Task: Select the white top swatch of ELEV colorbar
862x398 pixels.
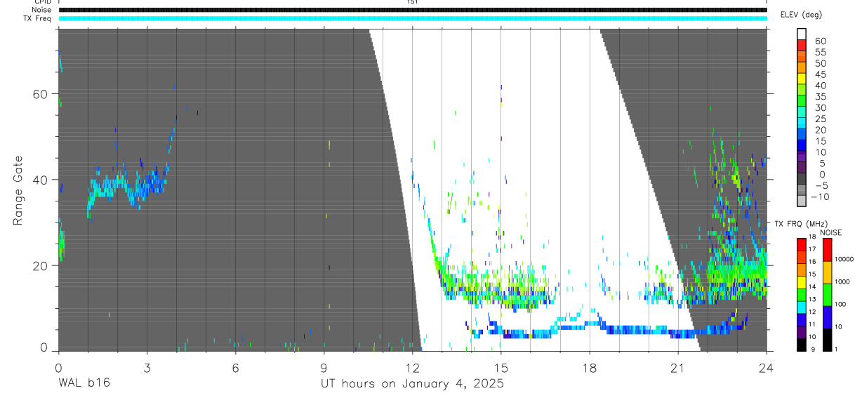Action: click(x=802, y=33)
